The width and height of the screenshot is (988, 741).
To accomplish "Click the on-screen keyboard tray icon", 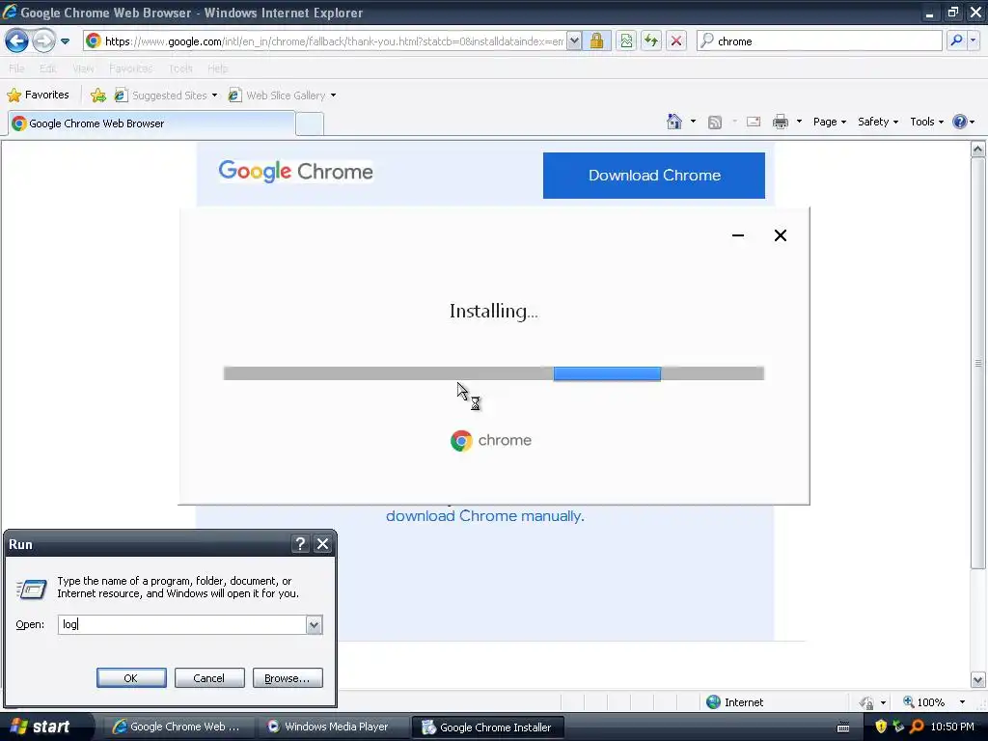I will (x=843, y=727).
